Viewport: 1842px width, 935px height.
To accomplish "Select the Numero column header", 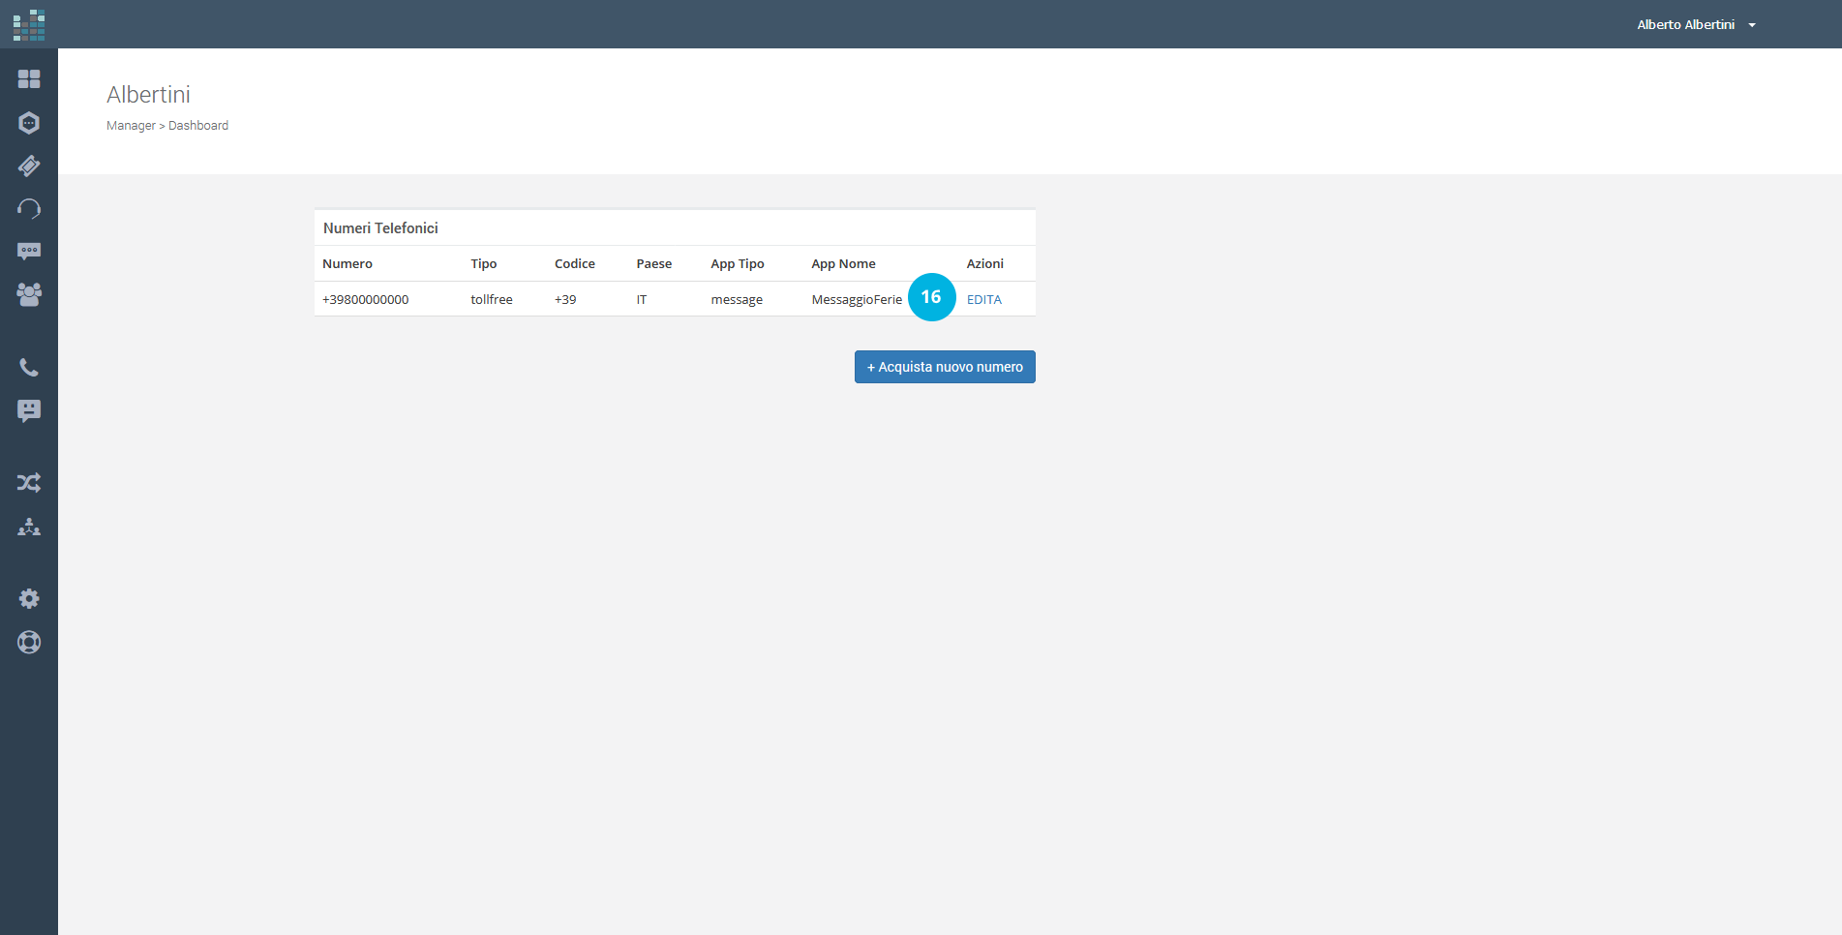I will (x=347, y=263).
